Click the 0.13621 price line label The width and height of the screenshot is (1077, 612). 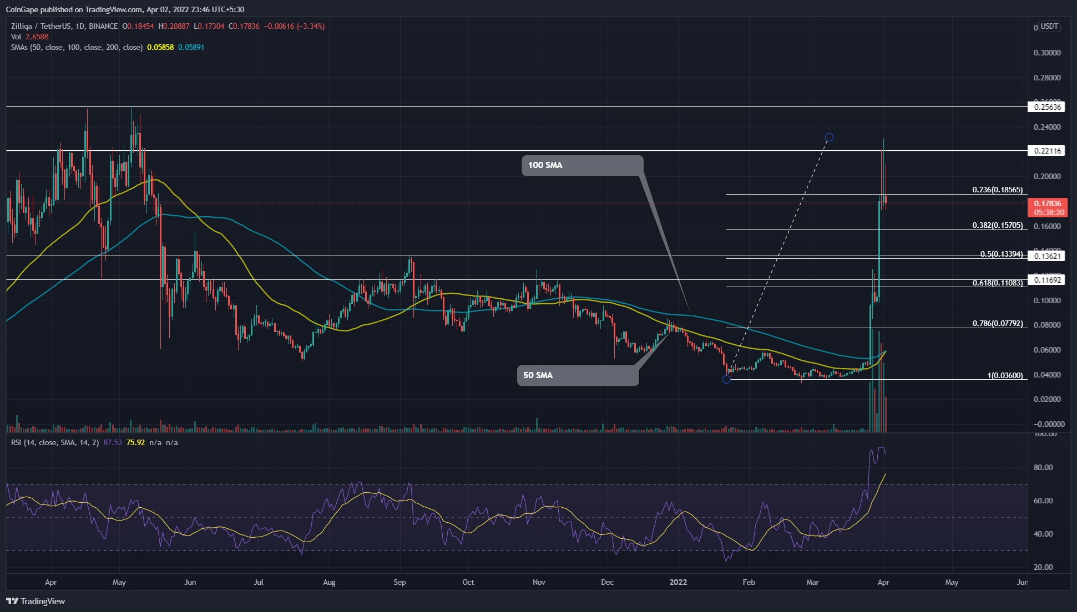[1046, 256]
